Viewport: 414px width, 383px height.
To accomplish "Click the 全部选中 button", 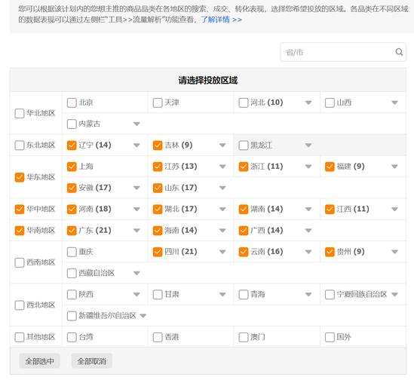I will tap(40, 361).
